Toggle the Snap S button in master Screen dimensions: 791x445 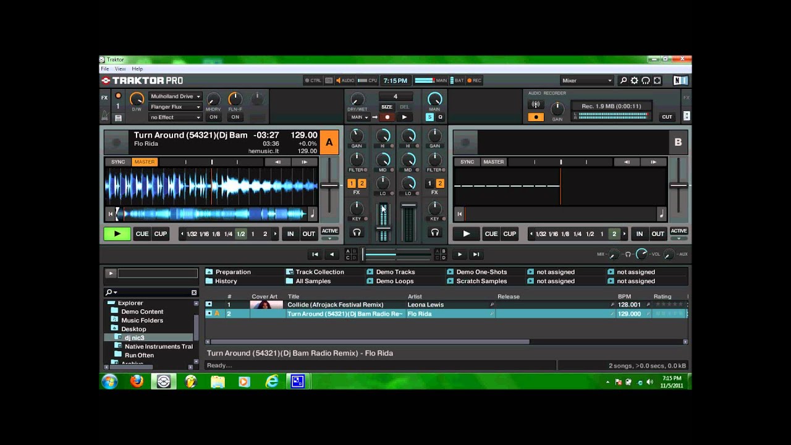[x=429, y=117]
